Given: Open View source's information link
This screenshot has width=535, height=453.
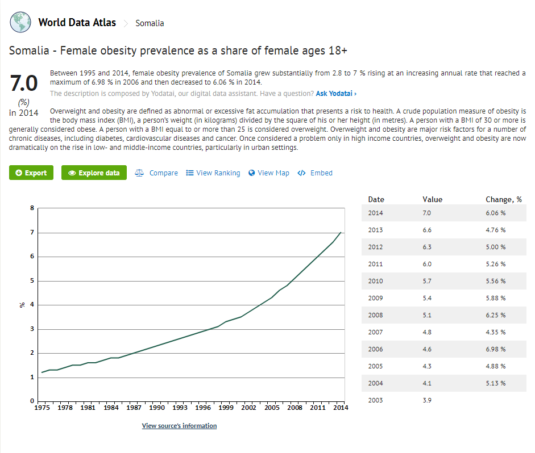Looking at the screenshot, I should [179, 426].
